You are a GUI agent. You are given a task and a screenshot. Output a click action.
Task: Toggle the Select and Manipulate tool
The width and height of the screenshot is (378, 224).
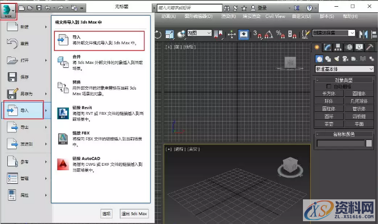[232, 34]
